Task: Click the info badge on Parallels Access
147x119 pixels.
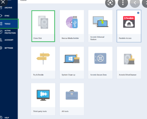Action: tap(138, 13)
